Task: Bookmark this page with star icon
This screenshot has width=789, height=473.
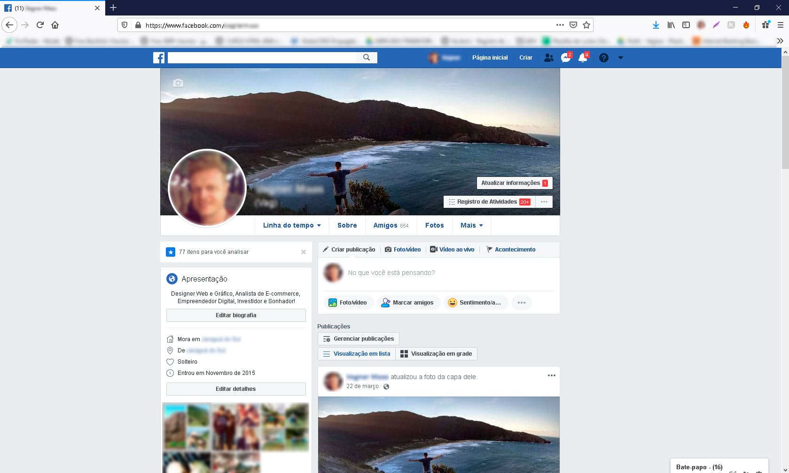Action: (586, 25)
